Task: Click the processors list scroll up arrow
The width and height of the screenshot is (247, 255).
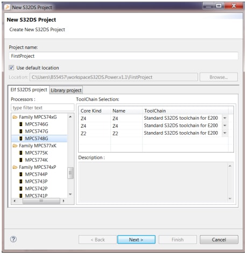Action: tap(70, 117)
